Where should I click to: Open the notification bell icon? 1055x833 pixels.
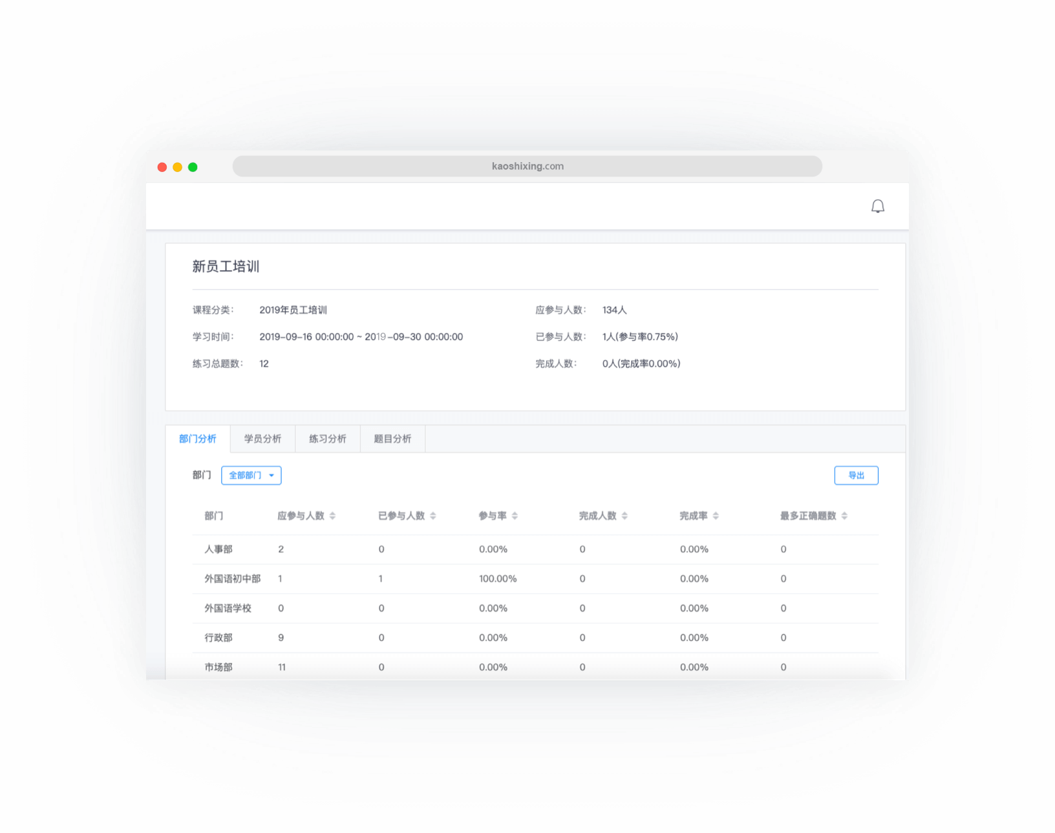tap(878, 206)
